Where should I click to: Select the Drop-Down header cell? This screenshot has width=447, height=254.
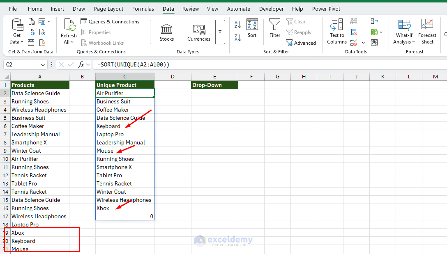[214, 85]
